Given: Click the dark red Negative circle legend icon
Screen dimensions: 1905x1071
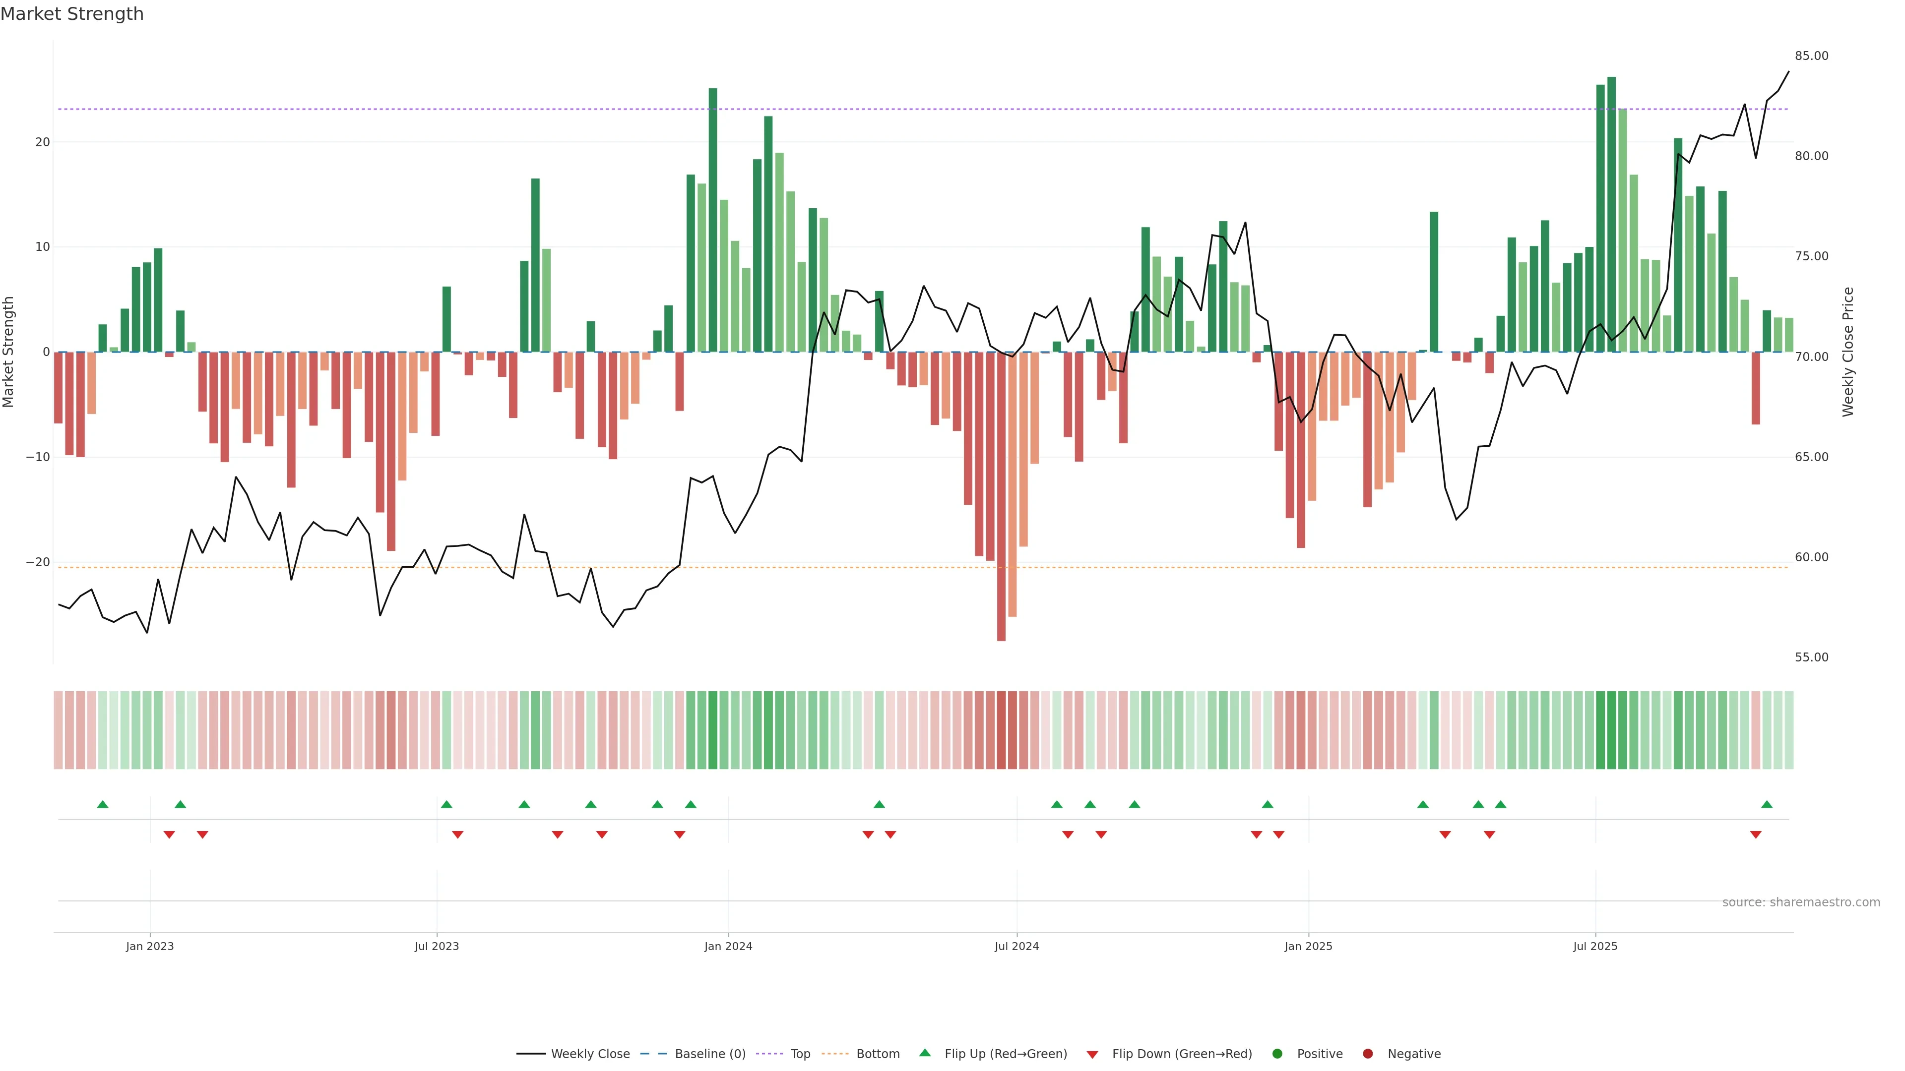Looking at the screenshot, I should click(x=1367, y=1054).
